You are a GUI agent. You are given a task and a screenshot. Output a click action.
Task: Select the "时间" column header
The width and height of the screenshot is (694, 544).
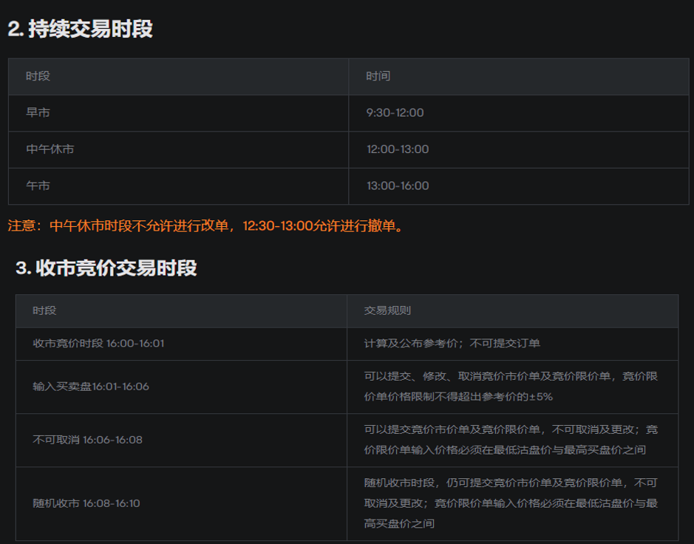378,76
